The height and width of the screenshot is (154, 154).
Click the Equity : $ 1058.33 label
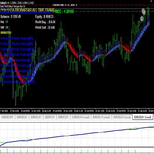point(44,17)
